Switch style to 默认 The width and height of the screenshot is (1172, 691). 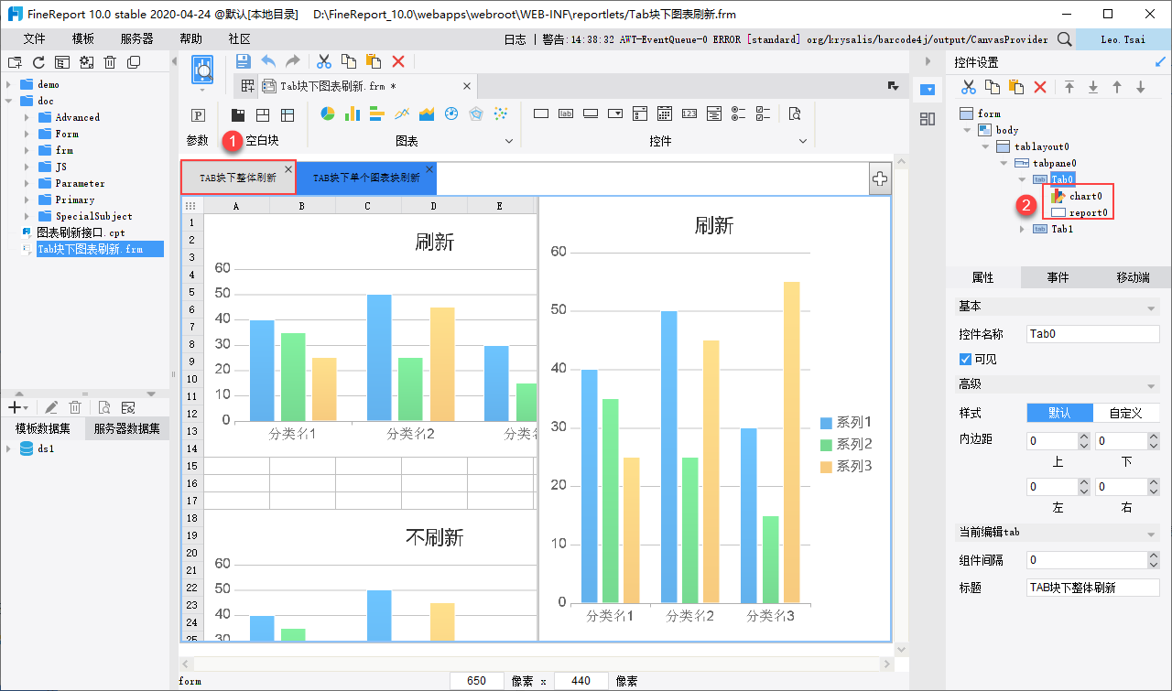click(x=1060, y=413)
